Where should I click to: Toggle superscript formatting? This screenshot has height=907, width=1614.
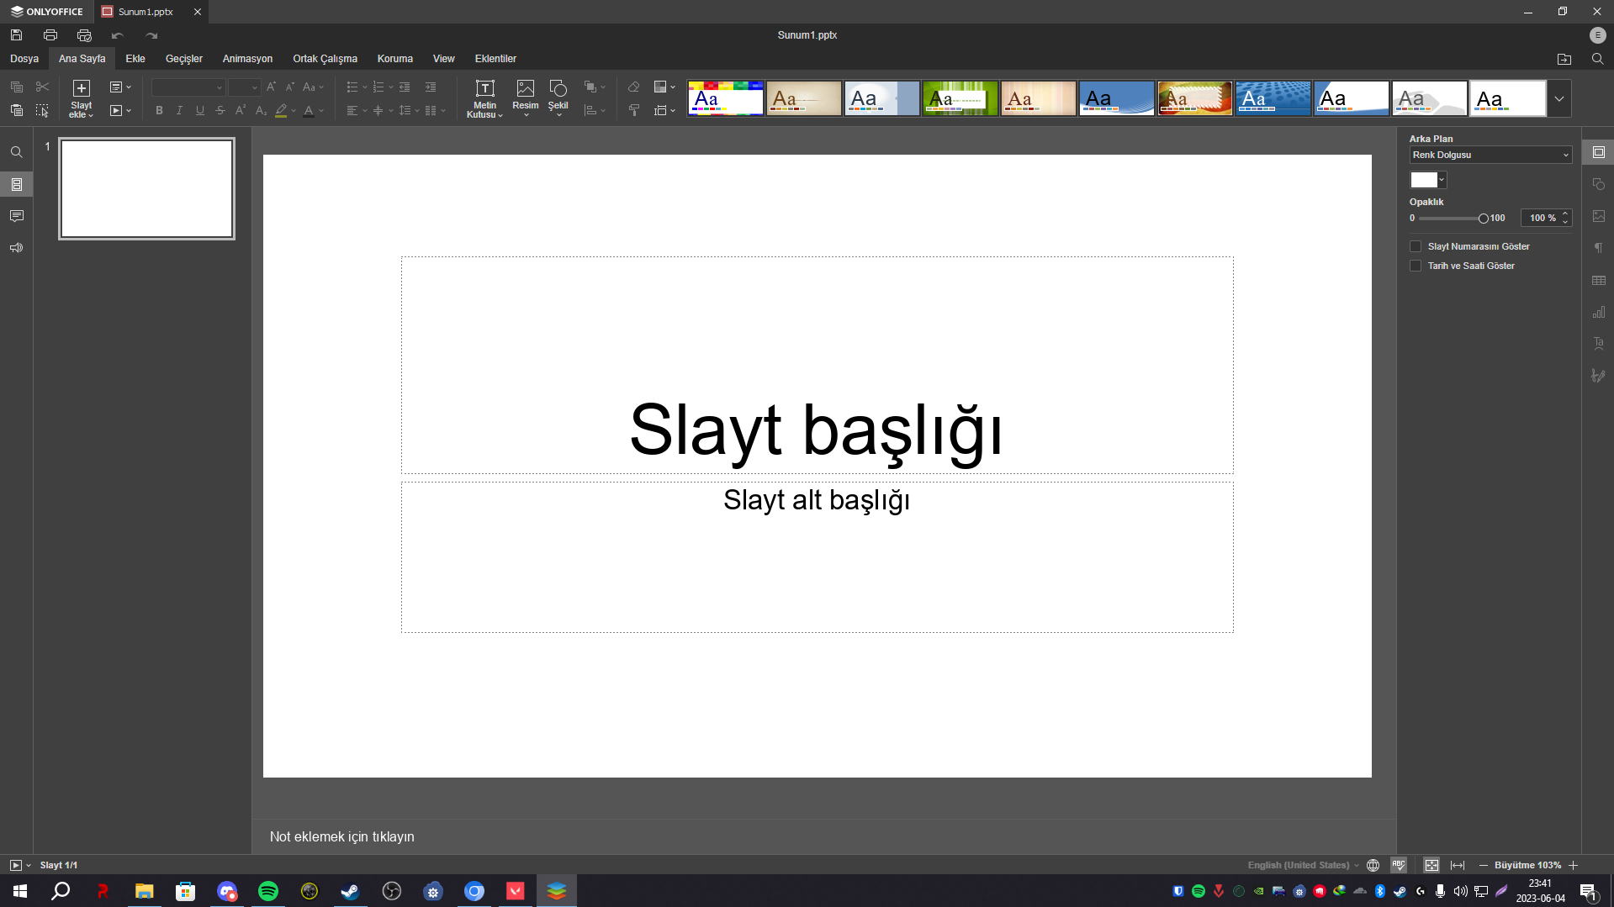(241, 110)
